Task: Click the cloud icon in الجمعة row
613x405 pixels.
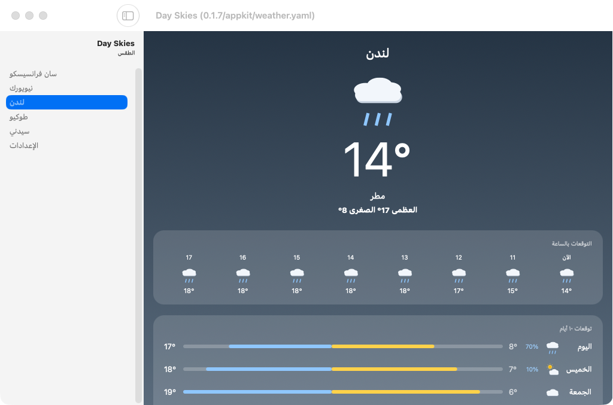Action: click(x=553, y=392)
